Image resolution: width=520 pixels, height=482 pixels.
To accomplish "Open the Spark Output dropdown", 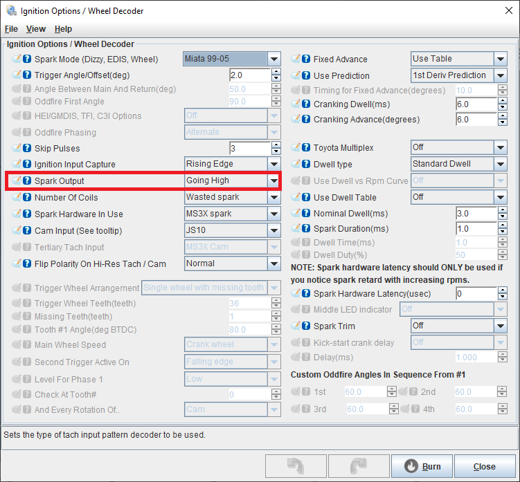I will (274, 180).
